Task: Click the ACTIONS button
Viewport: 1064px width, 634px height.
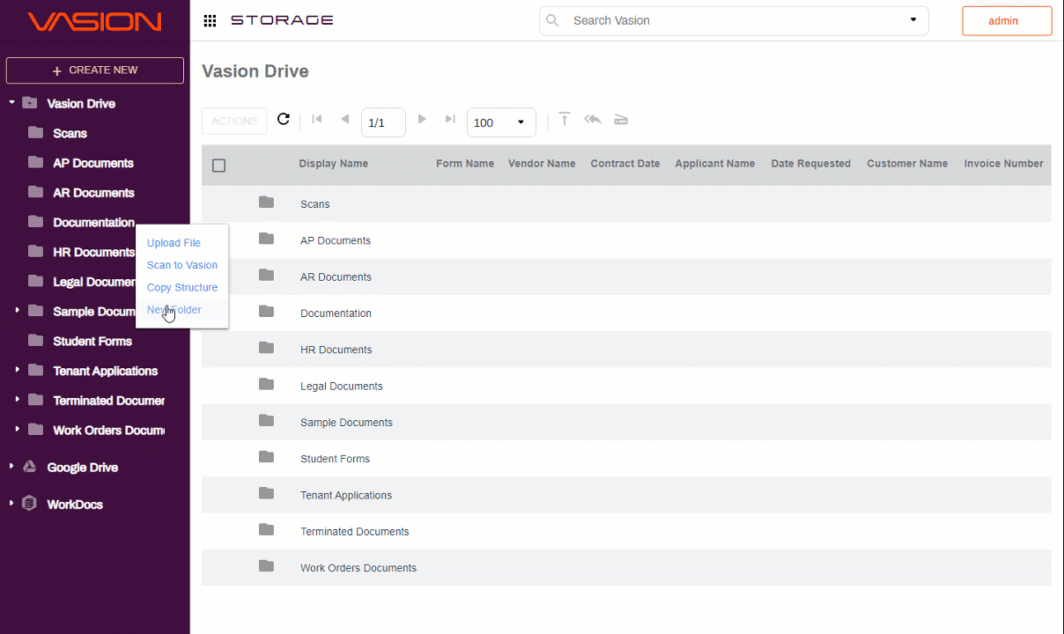Action: (234, 121)
